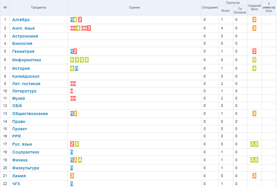This screenshot has width=278, height=187.
Task: Click the Информатика subject link
Action: pos(26,60)
